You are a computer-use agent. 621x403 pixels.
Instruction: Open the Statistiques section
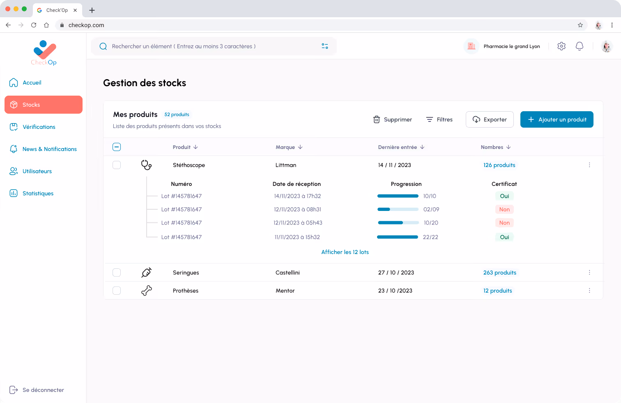pyautogui.click(x=38, y=193)
